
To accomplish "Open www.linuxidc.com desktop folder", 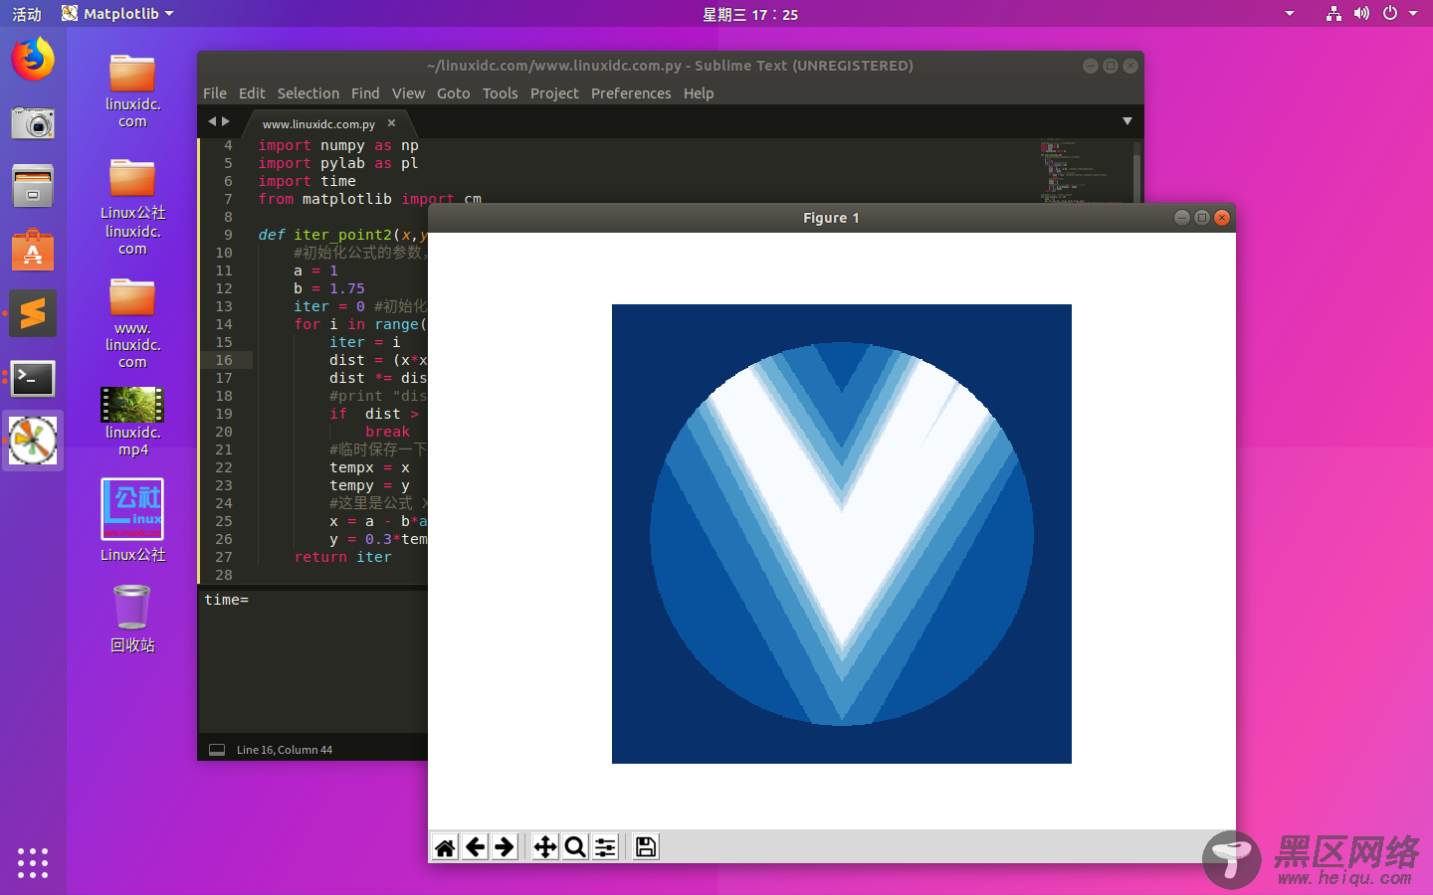I will pyautogui.click(x=132, y=323).
